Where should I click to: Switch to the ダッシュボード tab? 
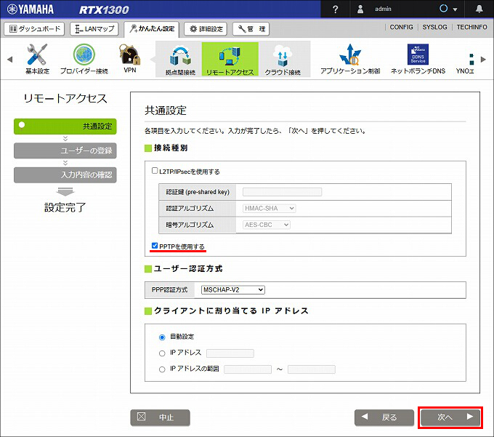click(34, 28)
